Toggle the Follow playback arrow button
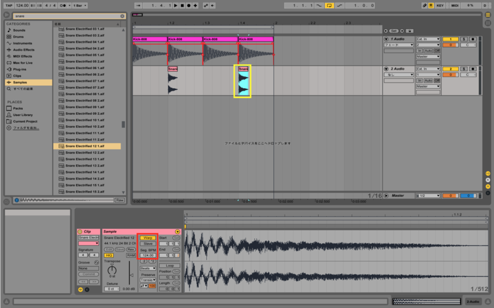 [138, 6]
